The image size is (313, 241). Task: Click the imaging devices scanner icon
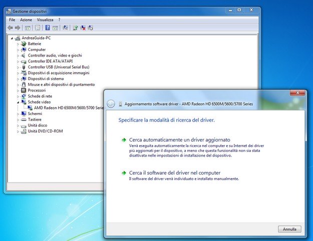24,73
